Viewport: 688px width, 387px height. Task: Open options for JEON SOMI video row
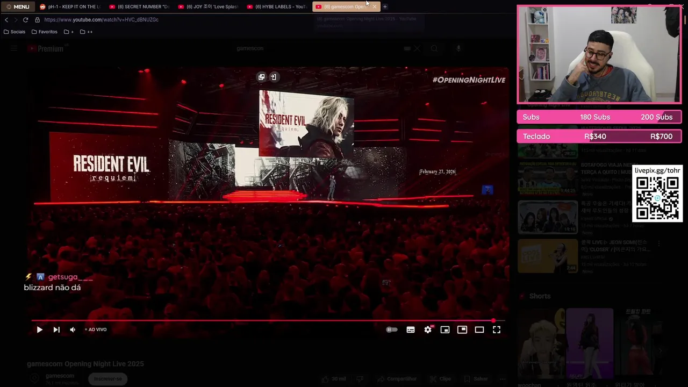pos(659,243)
